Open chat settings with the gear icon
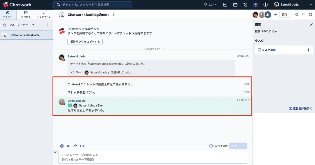This screenshot has width=315, height=165. [311, 15]
